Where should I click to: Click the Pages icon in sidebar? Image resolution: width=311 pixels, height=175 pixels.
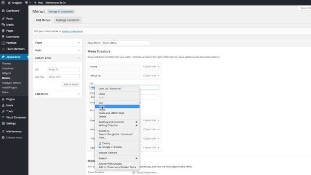[3, 31]
